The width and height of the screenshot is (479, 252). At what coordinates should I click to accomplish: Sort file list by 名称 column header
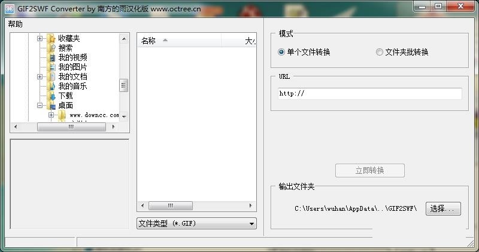pyautogui.click(x=148, y=41)
